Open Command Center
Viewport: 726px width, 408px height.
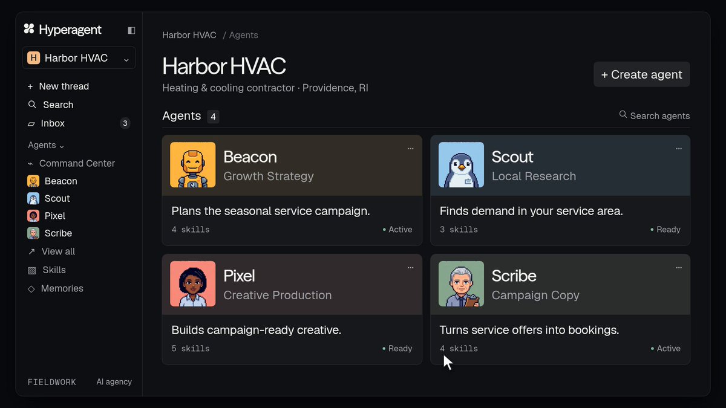point(71,163)
